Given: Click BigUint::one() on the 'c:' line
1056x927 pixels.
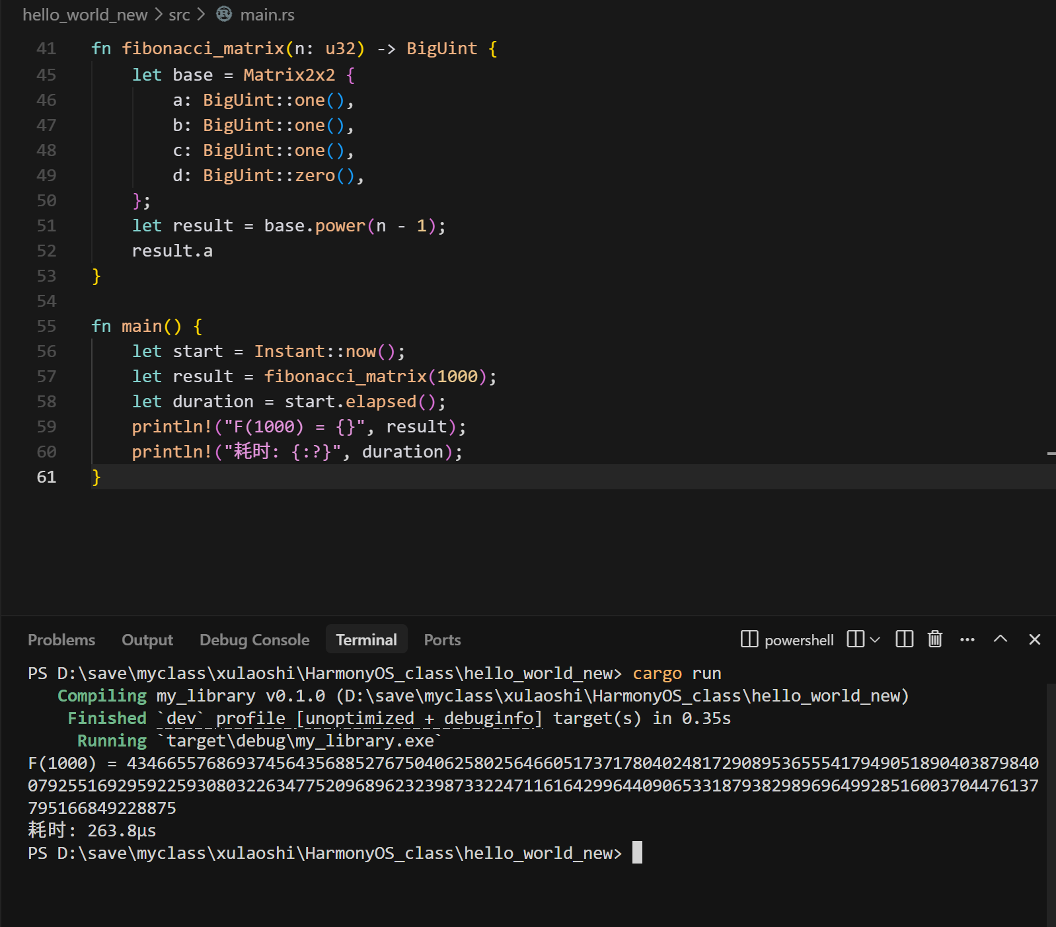Looking at the screenshot, I should point(274,150).
